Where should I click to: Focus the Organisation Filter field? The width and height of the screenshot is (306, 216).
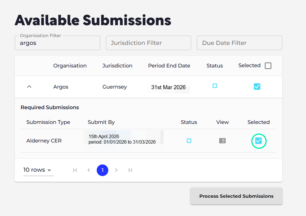tap(57, 43)
